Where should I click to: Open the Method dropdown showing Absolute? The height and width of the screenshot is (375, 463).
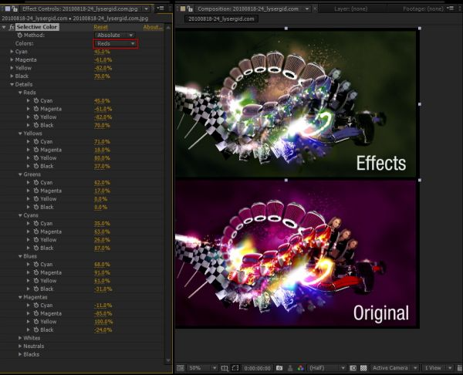(115, 35)
